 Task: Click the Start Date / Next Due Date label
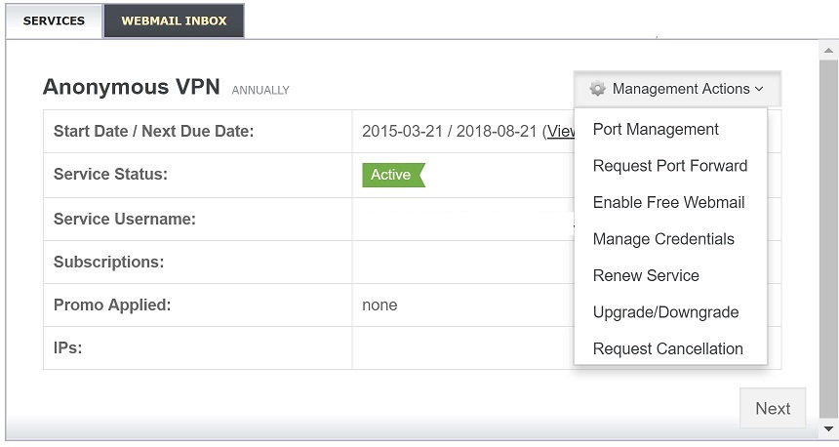[153, 131]
